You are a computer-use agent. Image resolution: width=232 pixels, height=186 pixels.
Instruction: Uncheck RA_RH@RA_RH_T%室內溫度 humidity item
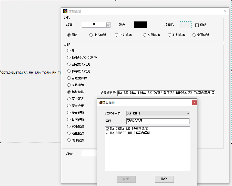[x=108, y=133]
